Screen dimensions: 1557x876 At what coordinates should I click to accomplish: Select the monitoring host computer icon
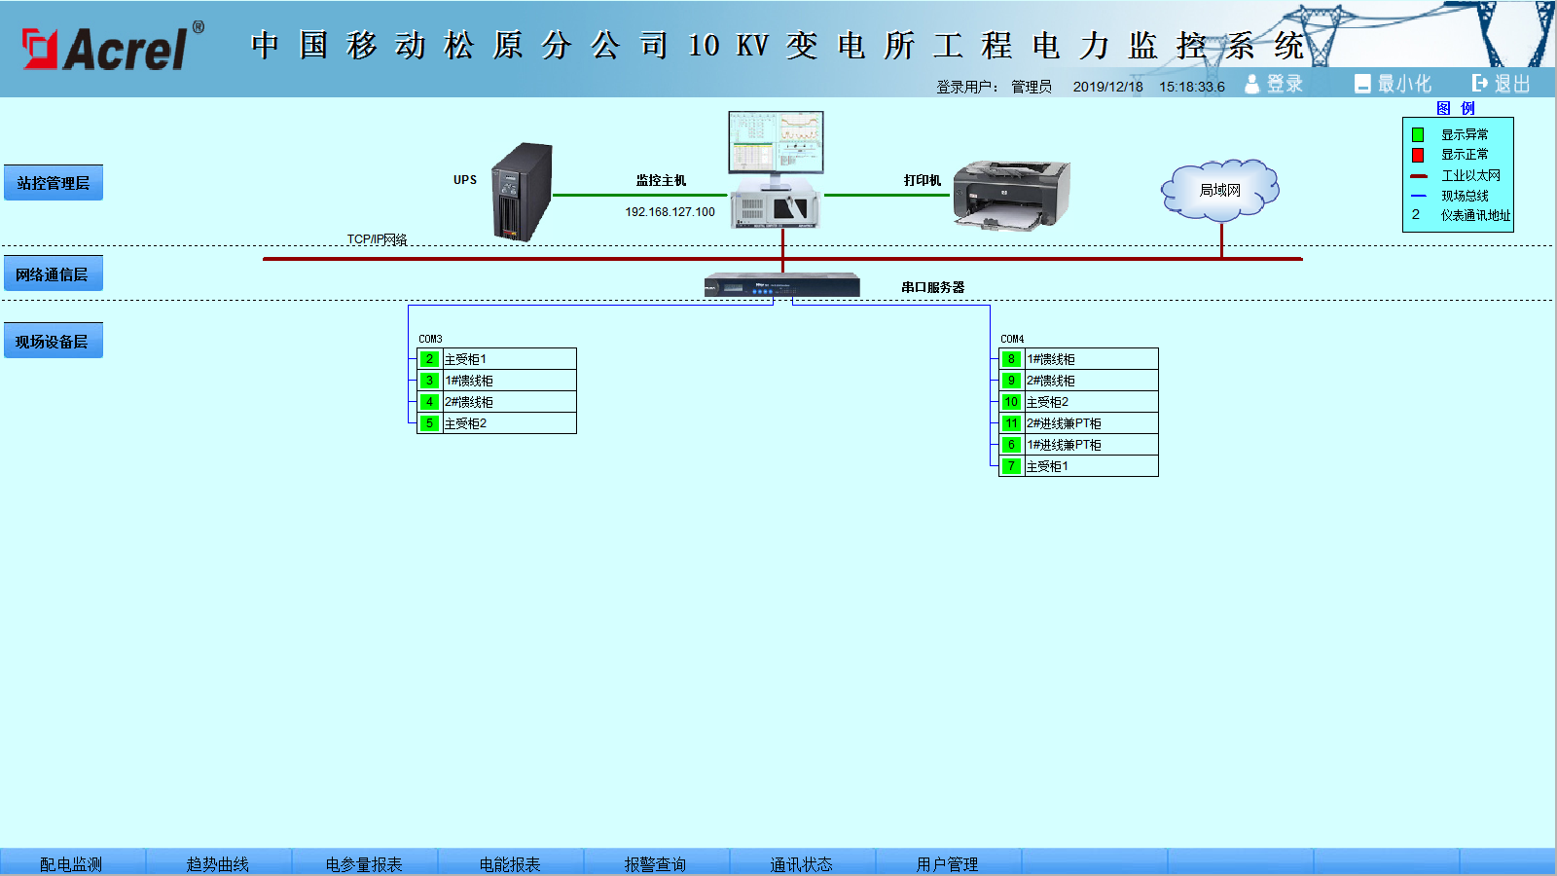[777, 170]
